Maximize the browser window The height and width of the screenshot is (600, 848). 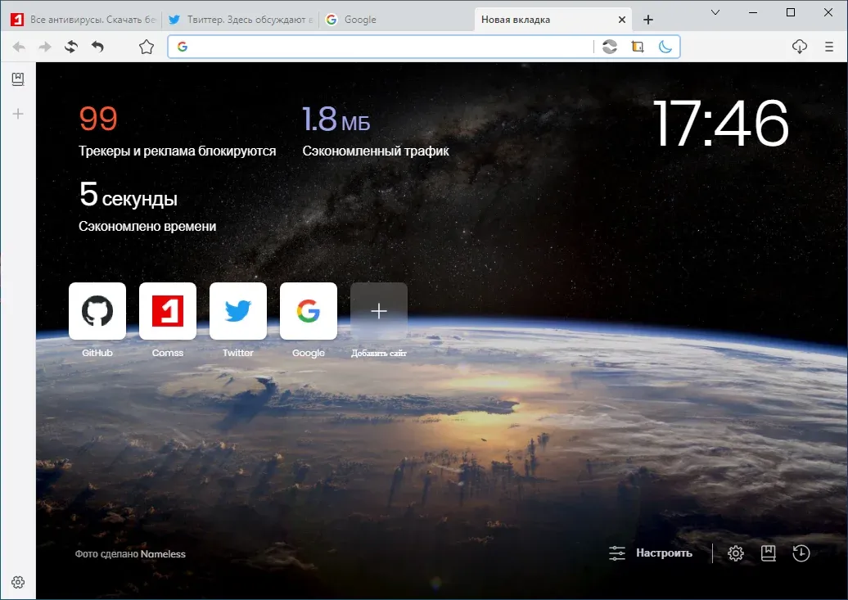click(x=791, y=12)
